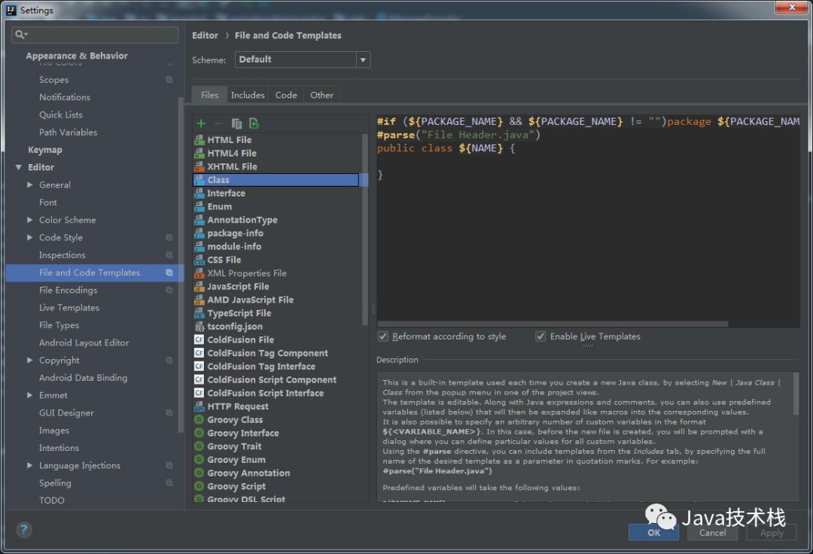Focus the settings search input field
The height and width of the screenshot is (554, 813).
[x=95, y=35]
